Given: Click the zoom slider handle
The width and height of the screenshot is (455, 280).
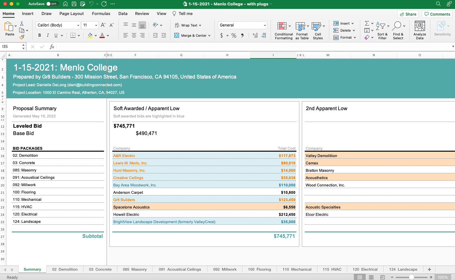Looking at the screenshot, I should pos(412,277).
